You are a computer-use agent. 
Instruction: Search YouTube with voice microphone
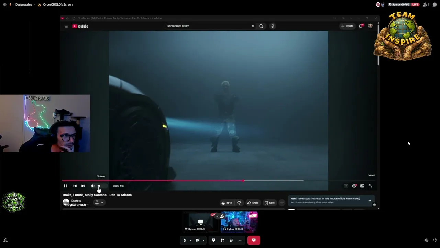coord(273,26)
